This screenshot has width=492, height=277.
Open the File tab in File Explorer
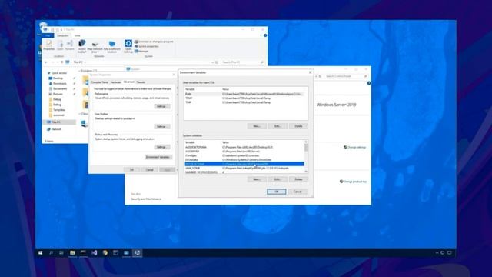tap(48, 36)
